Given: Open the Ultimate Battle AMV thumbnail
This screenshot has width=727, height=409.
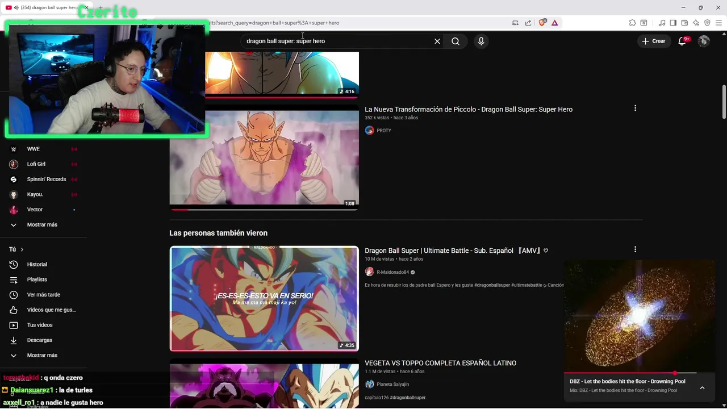Looking at the screenshot, I should (x=264, y=299).
